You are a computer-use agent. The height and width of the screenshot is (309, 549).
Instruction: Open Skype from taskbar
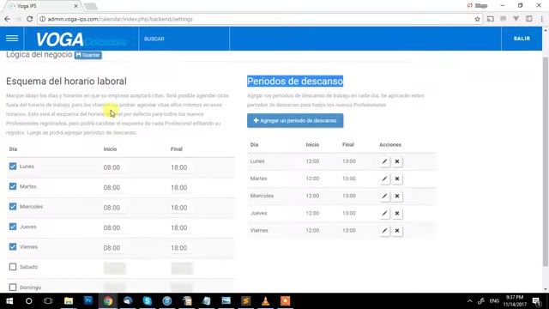coord(147,301)
